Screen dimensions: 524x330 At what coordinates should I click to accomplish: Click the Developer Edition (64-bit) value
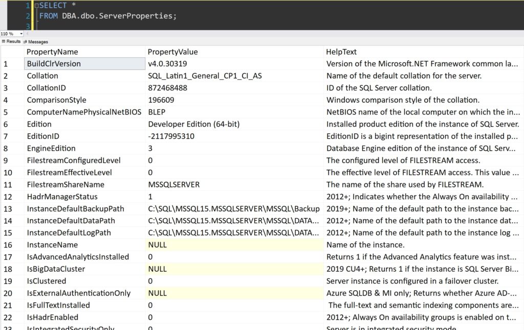point(194,124)
